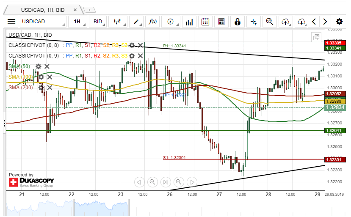Image resolution: width=351 pixels, height=217 pixels.
Task: Open the hamburger main menu
Action: 11,22
